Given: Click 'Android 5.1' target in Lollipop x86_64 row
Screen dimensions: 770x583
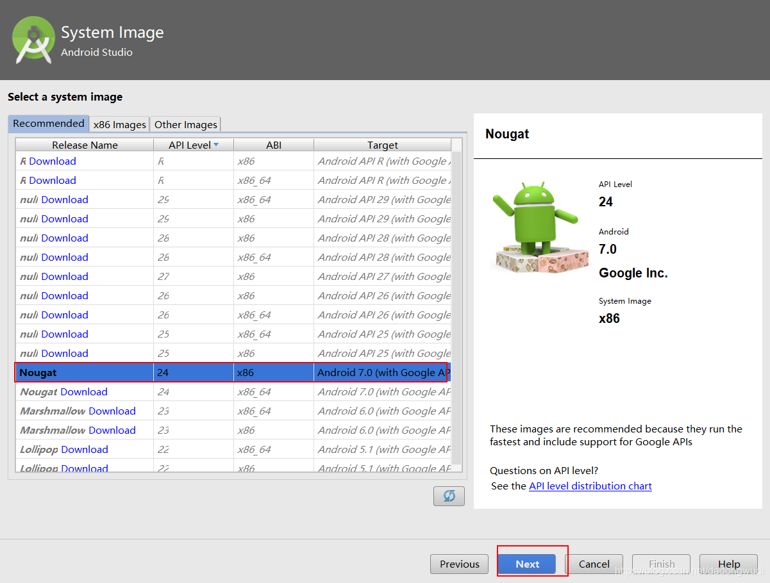Looking at the screenshot, I should click(383, 450).
